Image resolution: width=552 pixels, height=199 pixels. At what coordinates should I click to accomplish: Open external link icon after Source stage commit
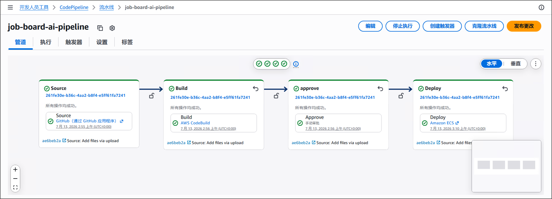tap(64, 141)
